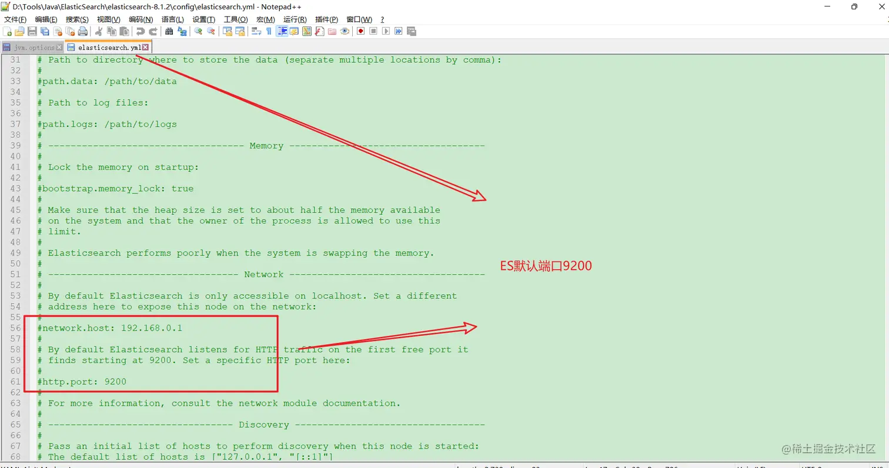Image resolution: width=889 pixels, height=468 pixels.
Task: Click the '#path.logs: /path/to/logs' line
Action: pyautogui.click(x=107, y=124)
